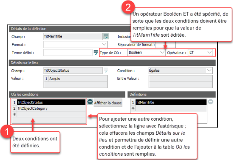Click the Définitions section header
This screenshot has width=233, height=160.
tap(172, 95)
